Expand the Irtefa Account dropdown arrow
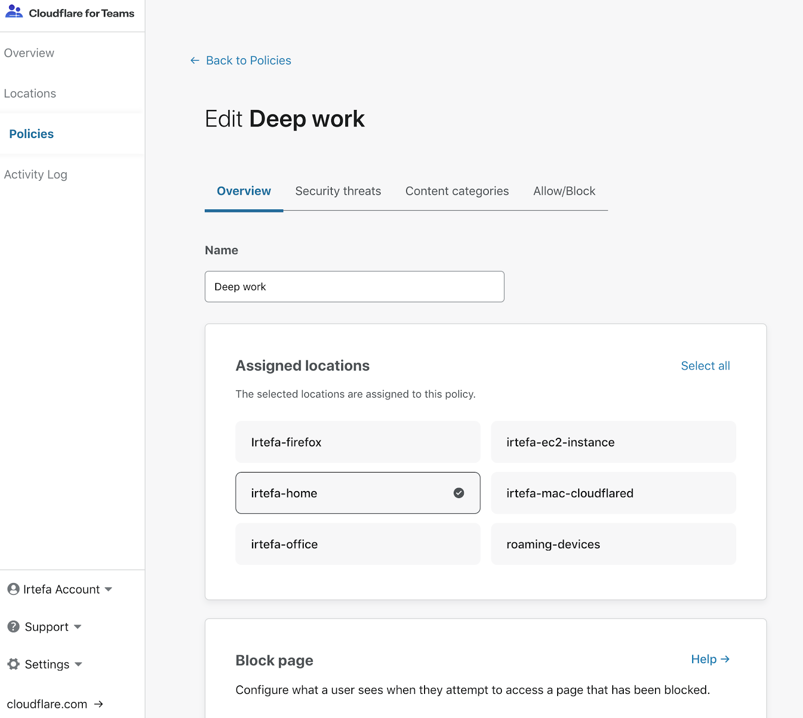This screenshot has width=803, height=718. tap(108, 589)
